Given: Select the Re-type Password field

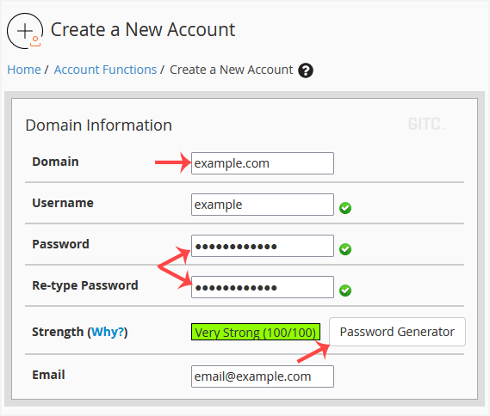Looking at the screenshot, I should [x=263, y=287].
